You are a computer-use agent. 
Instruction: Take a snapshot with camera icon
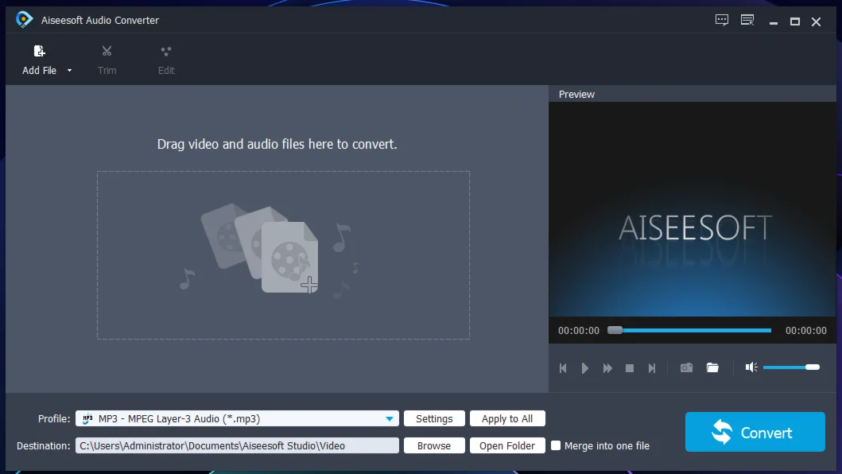point(686,367)
